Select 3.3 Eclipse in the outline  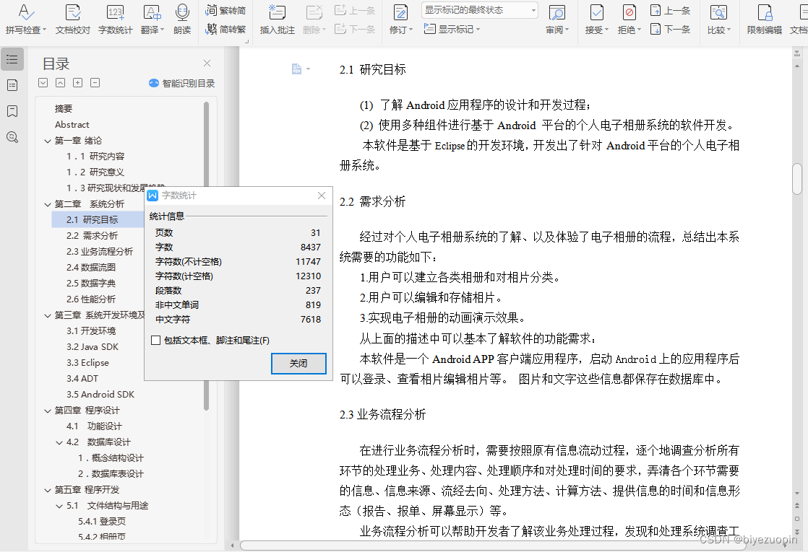coord(87,363)
